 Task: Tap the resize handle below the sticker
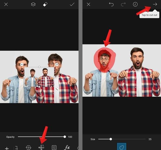57,89
